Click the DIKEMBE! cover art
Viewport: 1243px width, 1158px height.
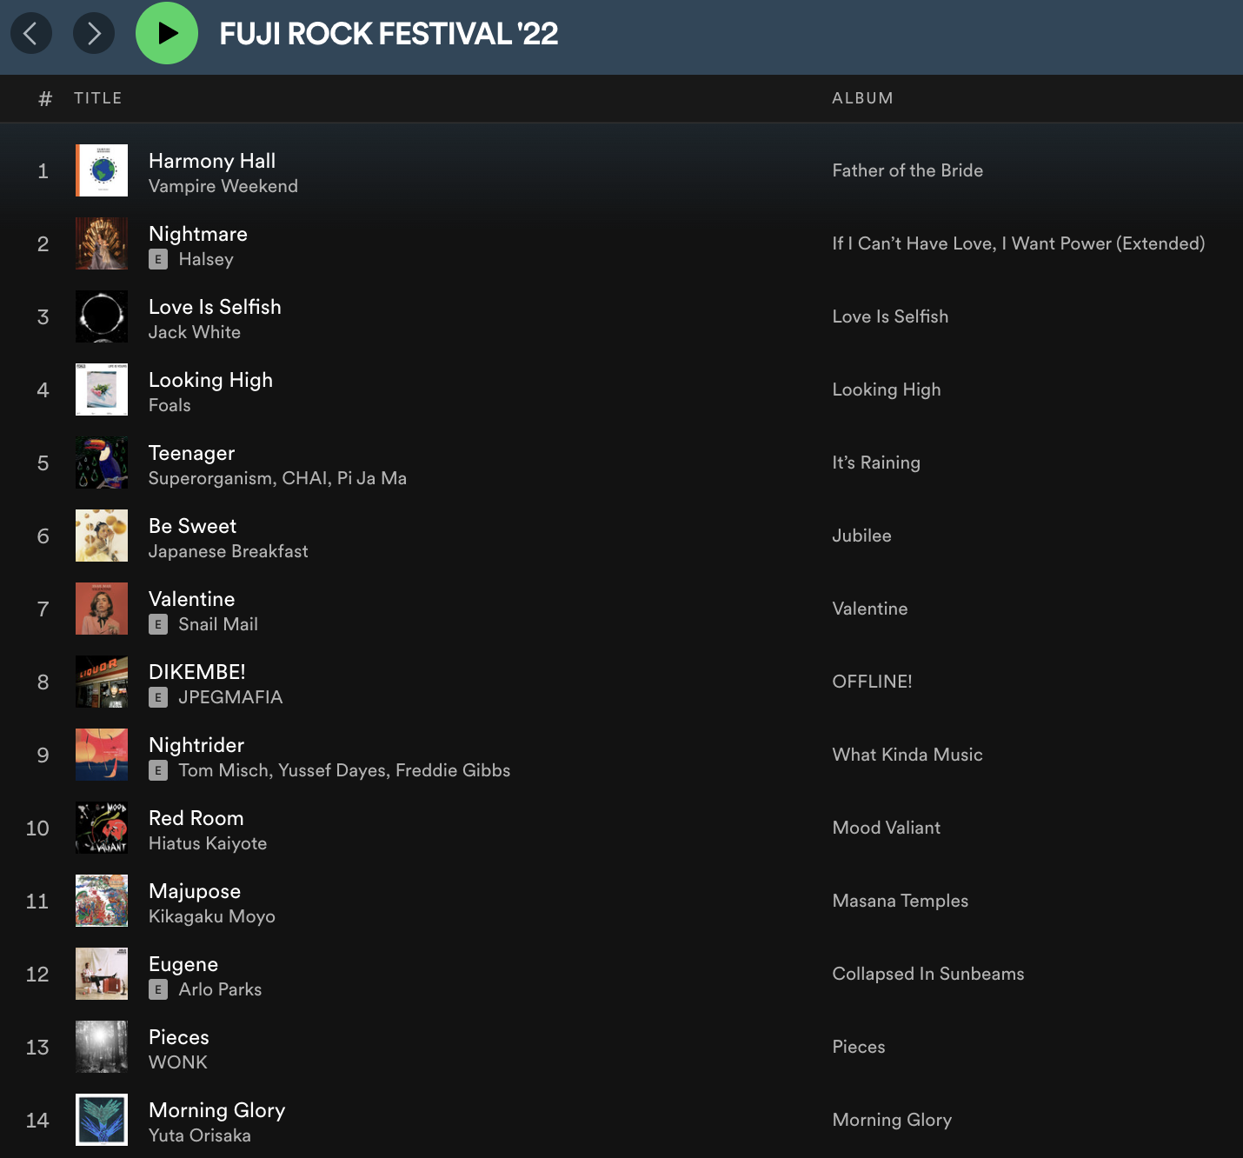(x=102, y=682)
